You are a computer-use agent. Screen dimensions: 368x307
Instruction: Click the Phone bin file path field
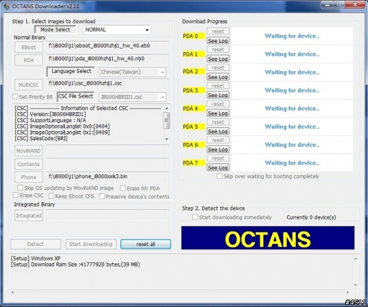[108, 177]
